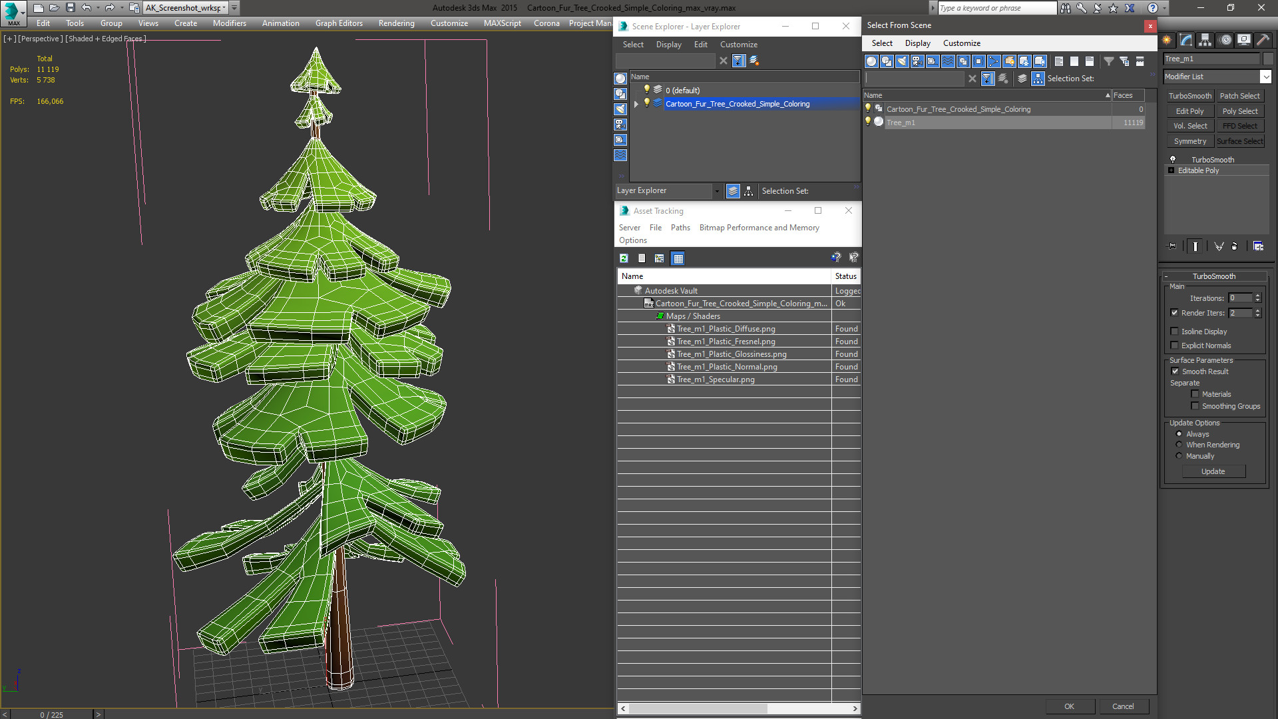Click Add New Layer icon in Scene Explorer

point(754,61)
